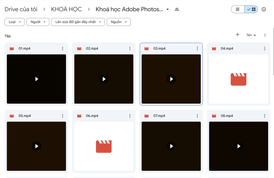The image size is (274, 178).
Task: Click the vertical scrollbar on the right
Action: 273,52
